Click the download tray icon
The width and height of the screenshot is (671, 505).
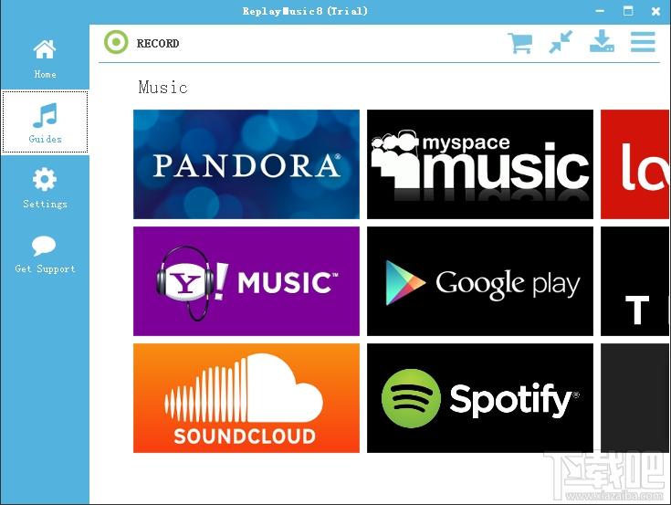tap(603, 41)
